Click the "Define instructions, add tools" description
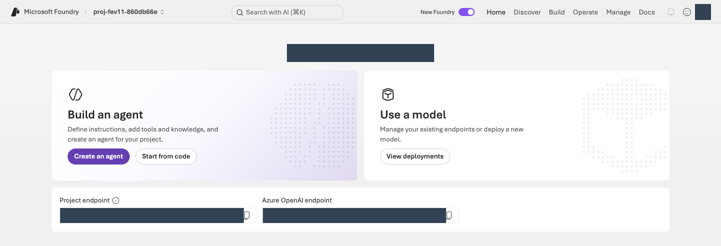The width and height of the screenshot is (721, 246). pos(143,134)
